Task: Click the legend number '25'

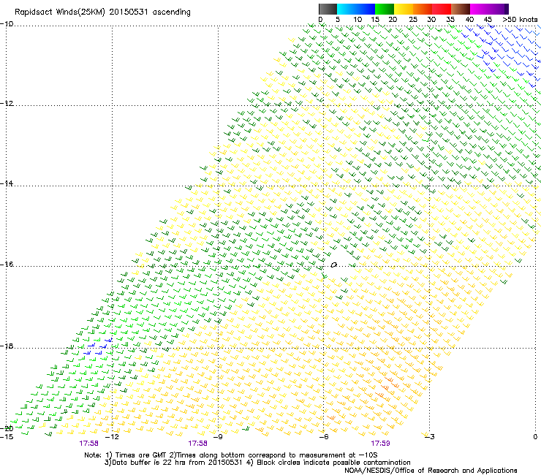Action: click(413, 20)
